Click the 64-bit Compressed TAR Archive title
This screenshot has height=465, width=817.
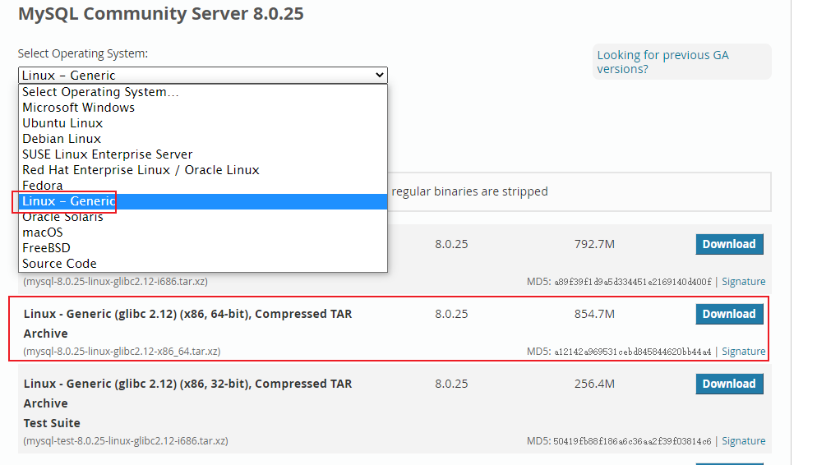point(187,324)
